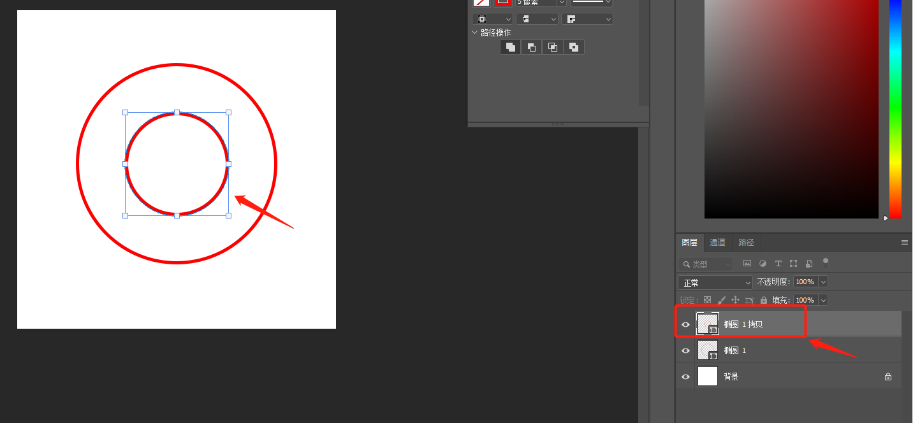This screenshot has width=913, height=423.
Task: Hide the 背景 layer
Action: [685, 376]
